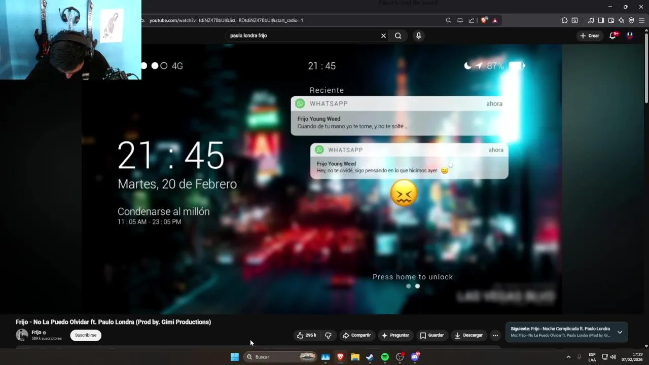Open the Frijo channel avatar

[22, 335]
